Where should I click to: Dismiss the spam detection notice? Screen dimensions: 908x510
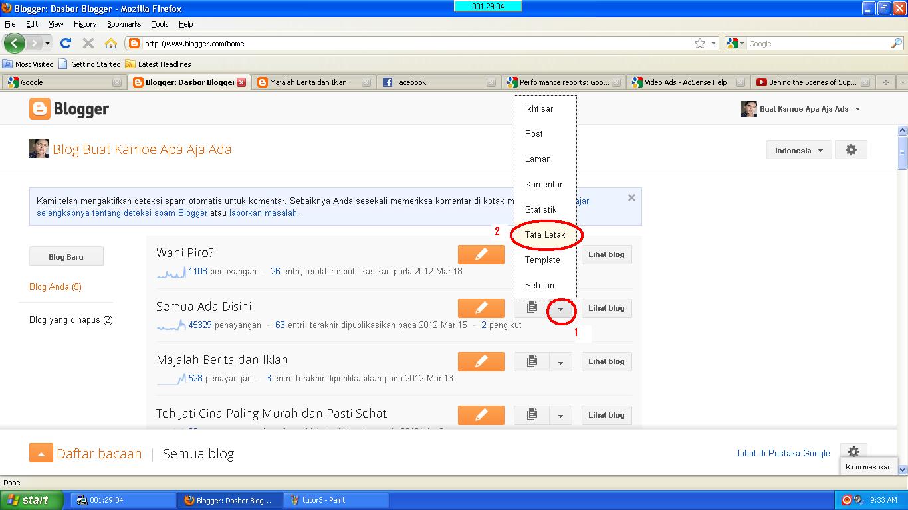[x=631, y=197]
